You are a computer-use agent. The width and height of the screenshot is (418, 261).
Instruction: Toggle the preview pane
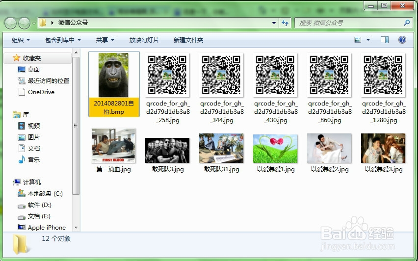pos(385,40)
